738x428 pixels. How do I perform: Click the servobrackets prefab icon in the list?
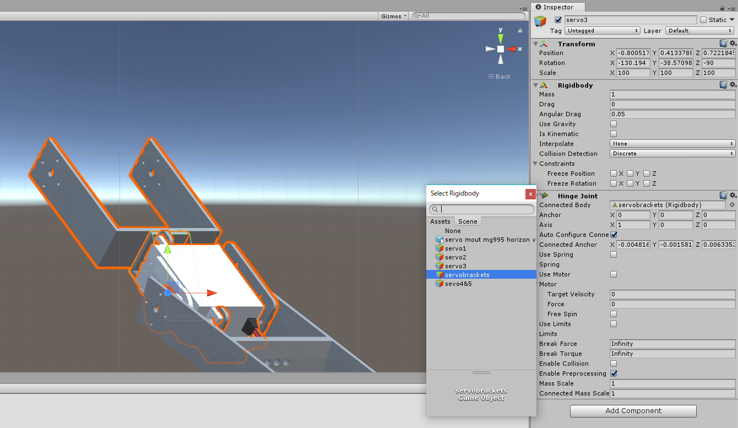pyautogui.click(x=441, y=274)
